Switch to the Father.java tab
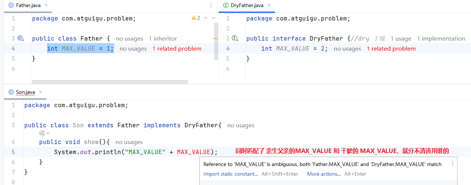 28,5
